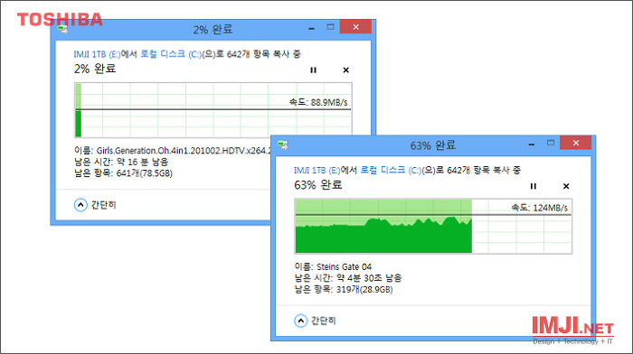
Task: Cancel the 63% complete copy operation
Action: tap(566, 186)
